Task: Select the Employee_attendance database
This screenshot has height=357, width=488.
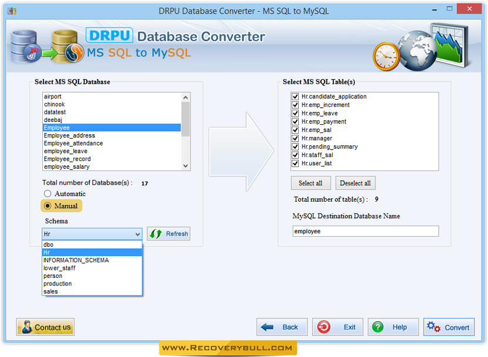Action: click(112, 143)
